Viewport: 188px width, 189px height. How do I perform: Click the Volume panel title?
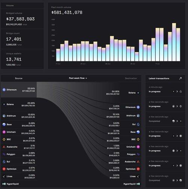coord(10,6)
